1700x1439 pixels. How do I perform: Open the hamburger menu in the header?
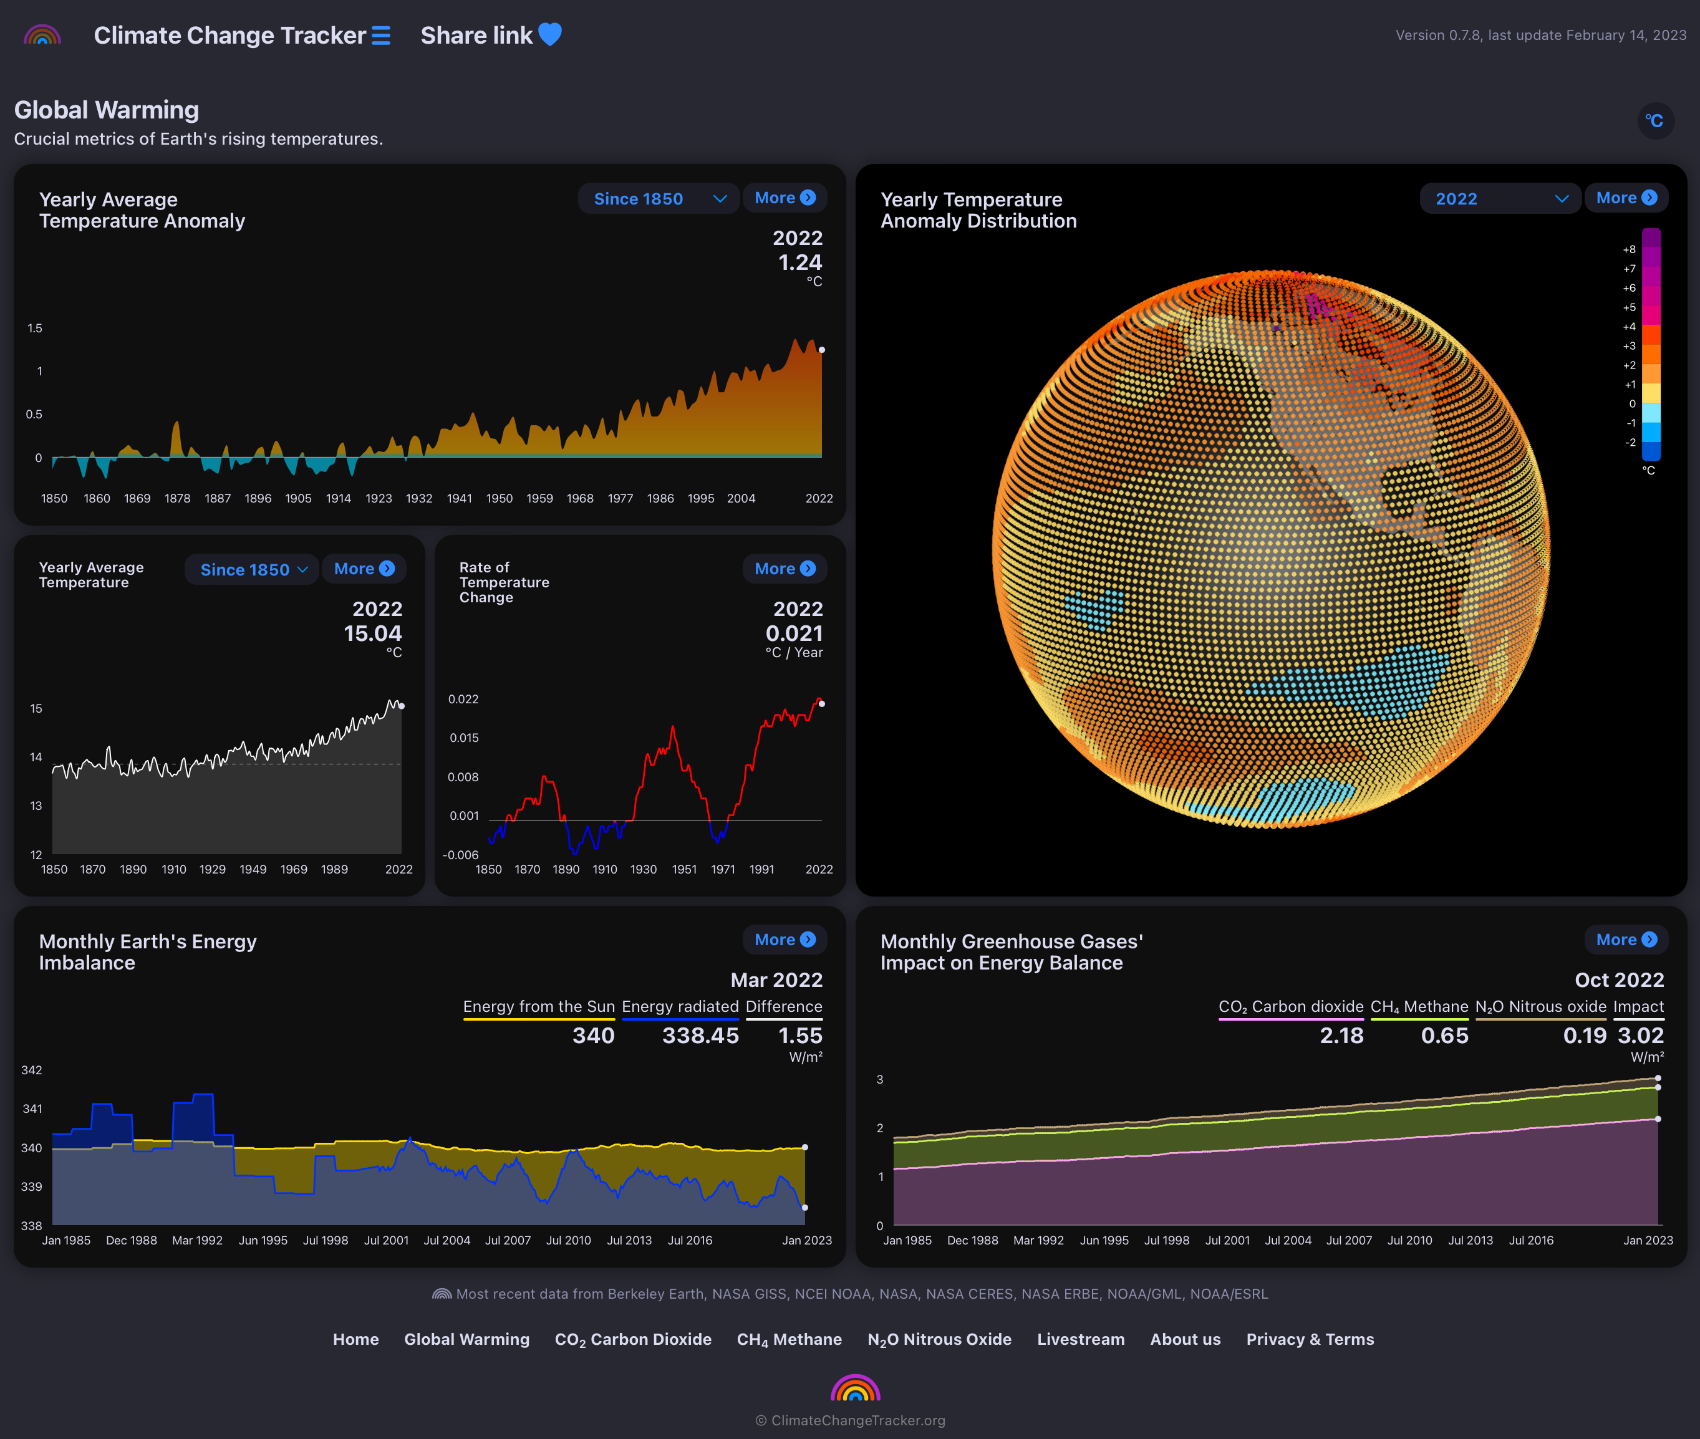(380, 35)
